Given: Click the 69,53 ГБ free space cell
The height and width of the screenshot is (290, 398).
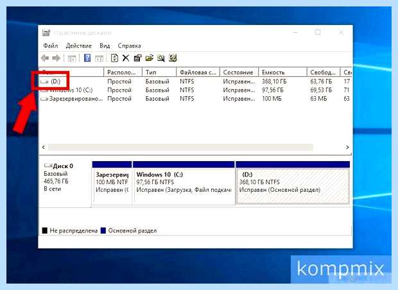Looking at the screenshot, I should tap(321, 90).
